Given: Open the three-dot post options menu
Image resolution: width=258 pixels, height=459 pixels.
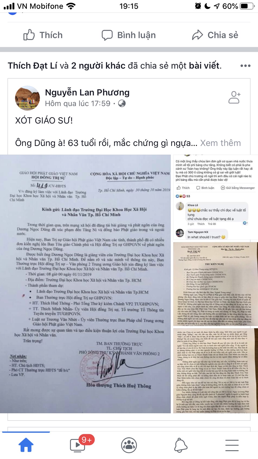Looking at the screenshot, I should (245, 66).
